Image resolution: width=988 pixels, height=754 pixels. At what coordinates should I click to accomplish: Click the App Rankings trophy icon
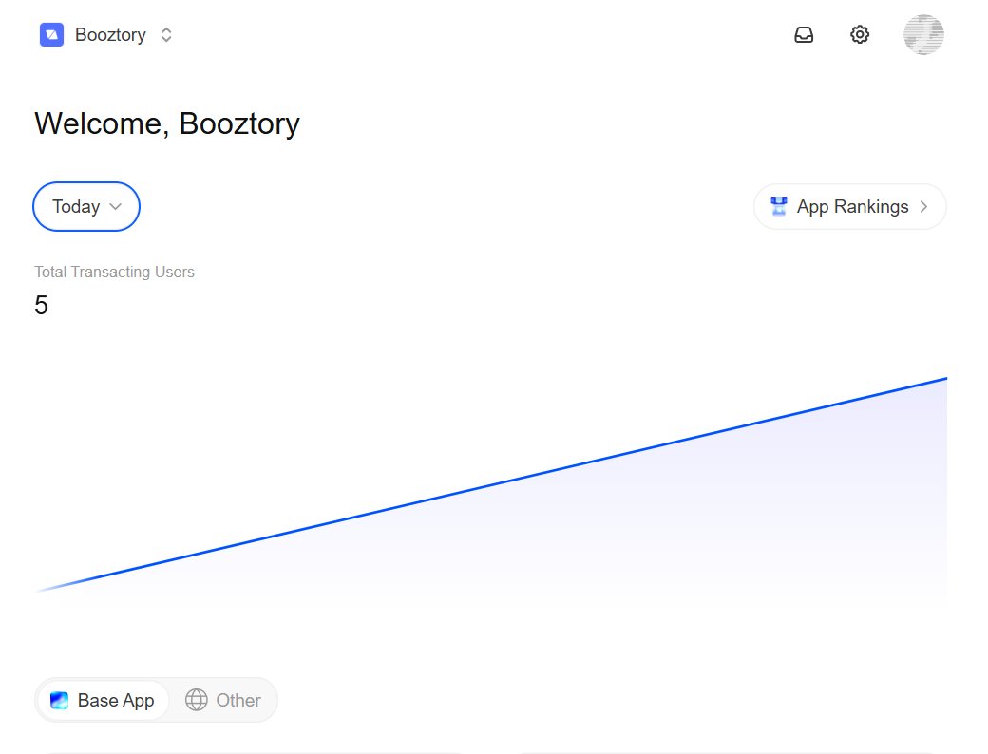[779, 206]
